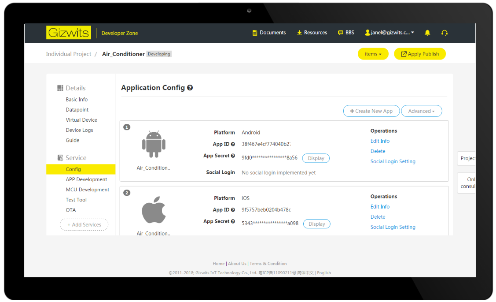This screenshot has width=496, height=302.
Task: Display the iOS app secret
Action: click(x=316, y=224)
